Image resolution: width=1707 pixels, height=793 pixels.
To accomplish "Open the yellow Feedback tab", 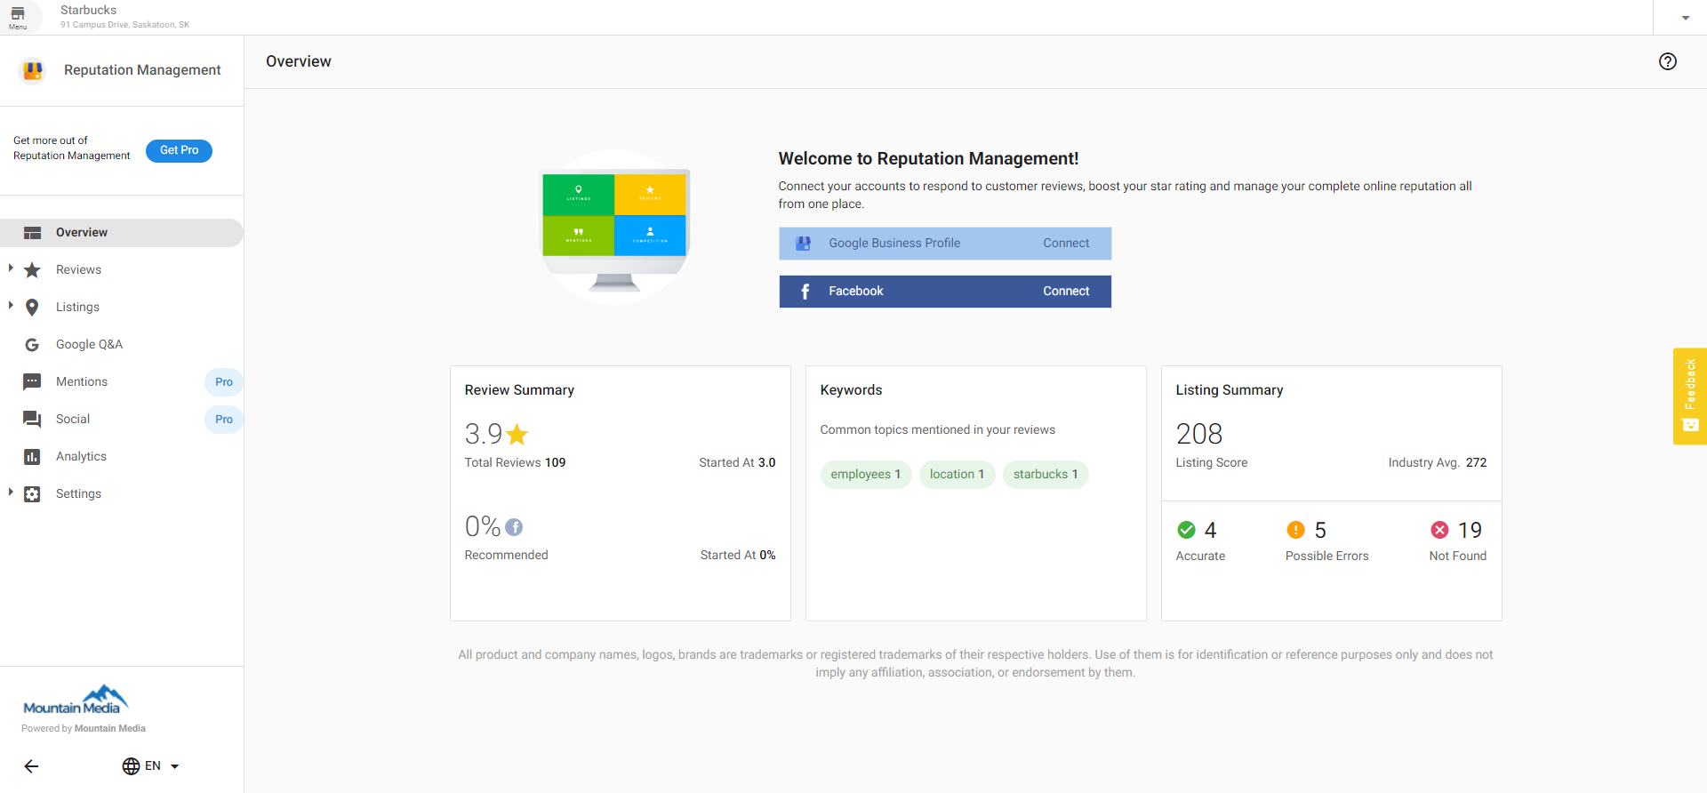I will (x=1689, y=396).
